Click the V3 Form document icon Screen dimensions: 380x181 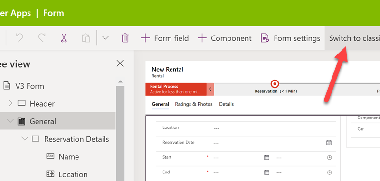[7, 86]
